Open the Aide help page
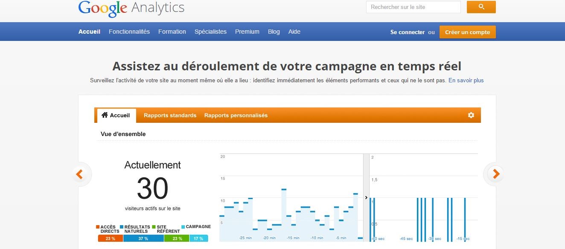Image resolution: width=565 pixels, height=249 pixels. [x=294, y=32]
